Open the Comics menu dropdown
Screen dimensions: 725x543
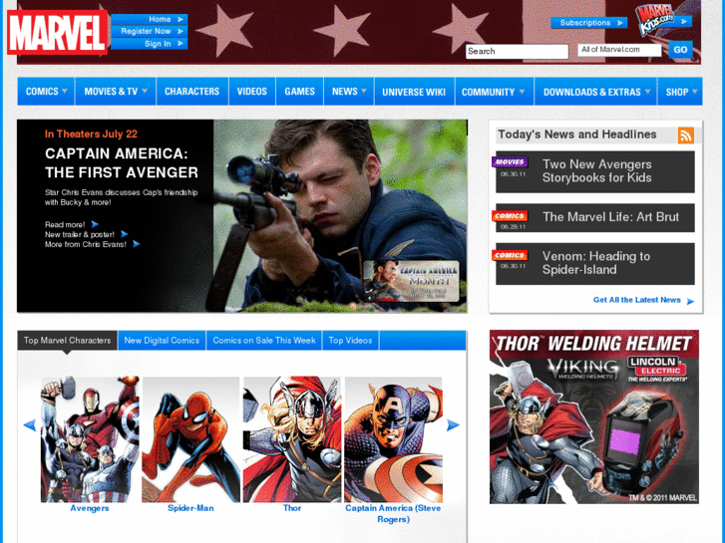click(46, 92)
